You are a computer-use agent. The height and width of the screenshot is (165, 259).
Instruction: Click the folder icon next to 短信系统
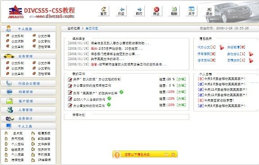click(33, 133)
